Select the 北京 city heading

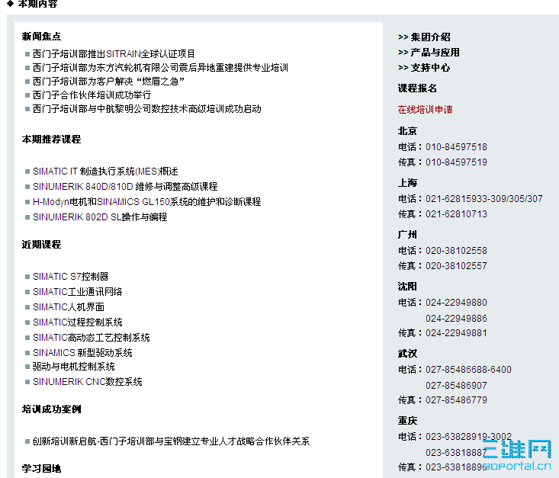pyautogui.click(x=407, y=131)
